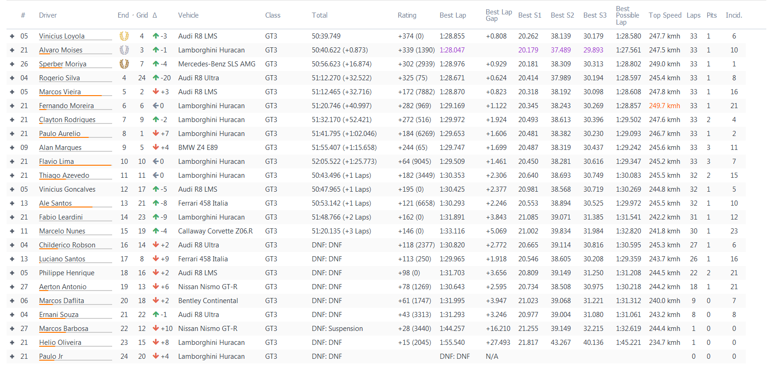Expand the Fernando Moreira row details
Image resolution: width=770 pixels, height=369 pixels.
[12, 106]
